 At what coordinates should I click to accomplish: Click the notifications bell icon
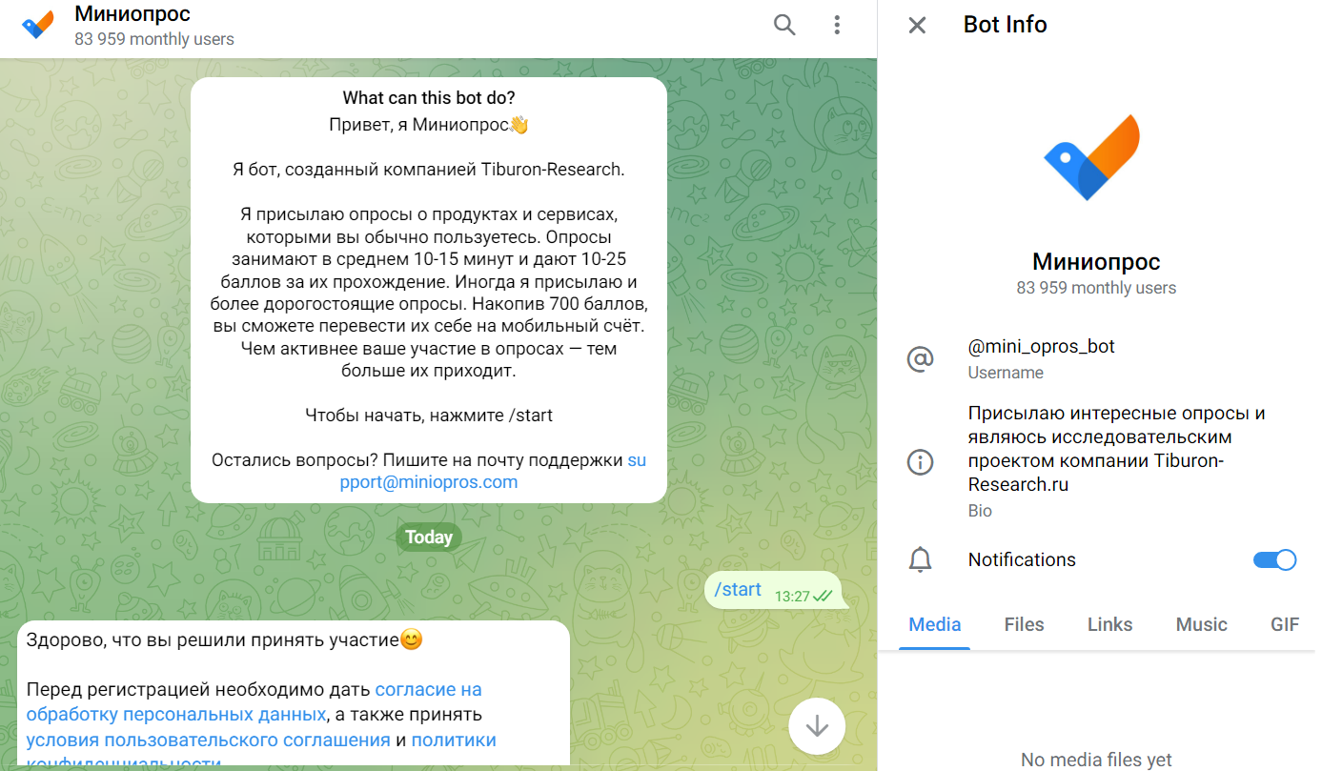click(x=920, y=559)
